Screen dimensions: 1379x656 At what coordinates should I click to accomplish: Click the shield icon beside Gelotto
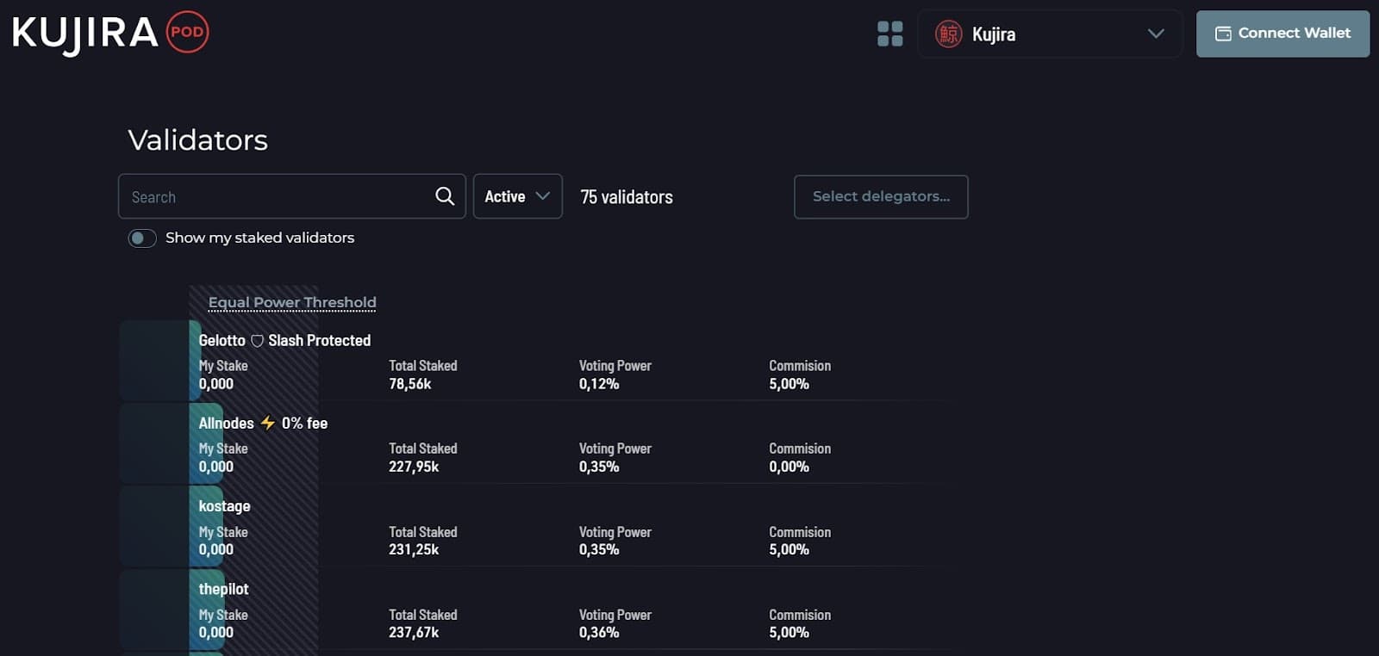257,341
